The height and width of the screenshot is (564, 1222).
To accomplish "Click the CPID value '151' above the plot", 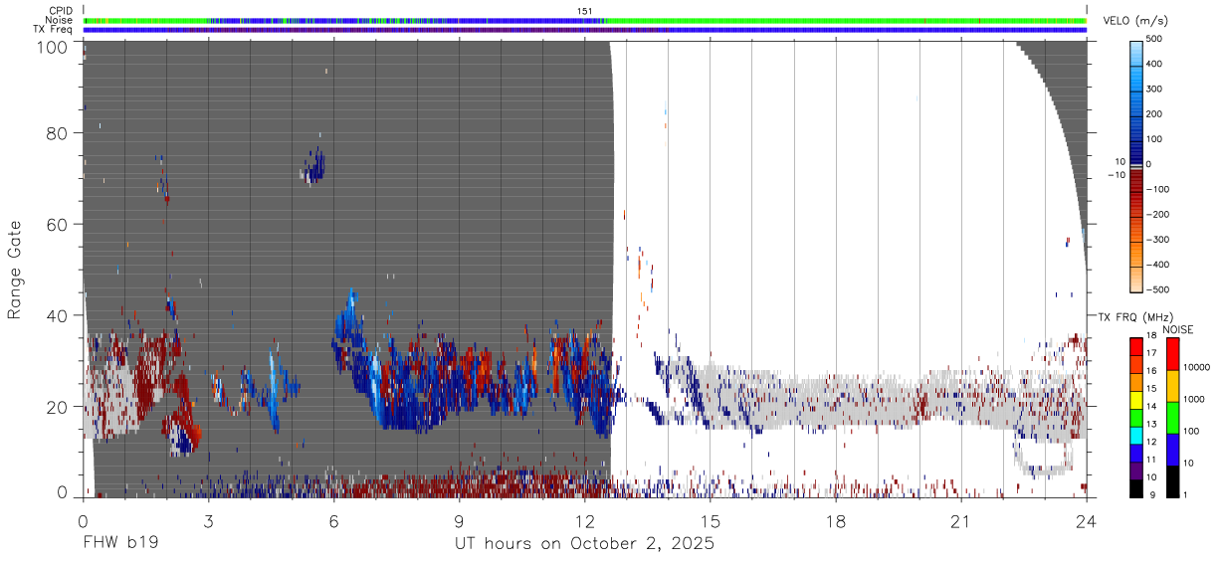I will pos(585,11).
